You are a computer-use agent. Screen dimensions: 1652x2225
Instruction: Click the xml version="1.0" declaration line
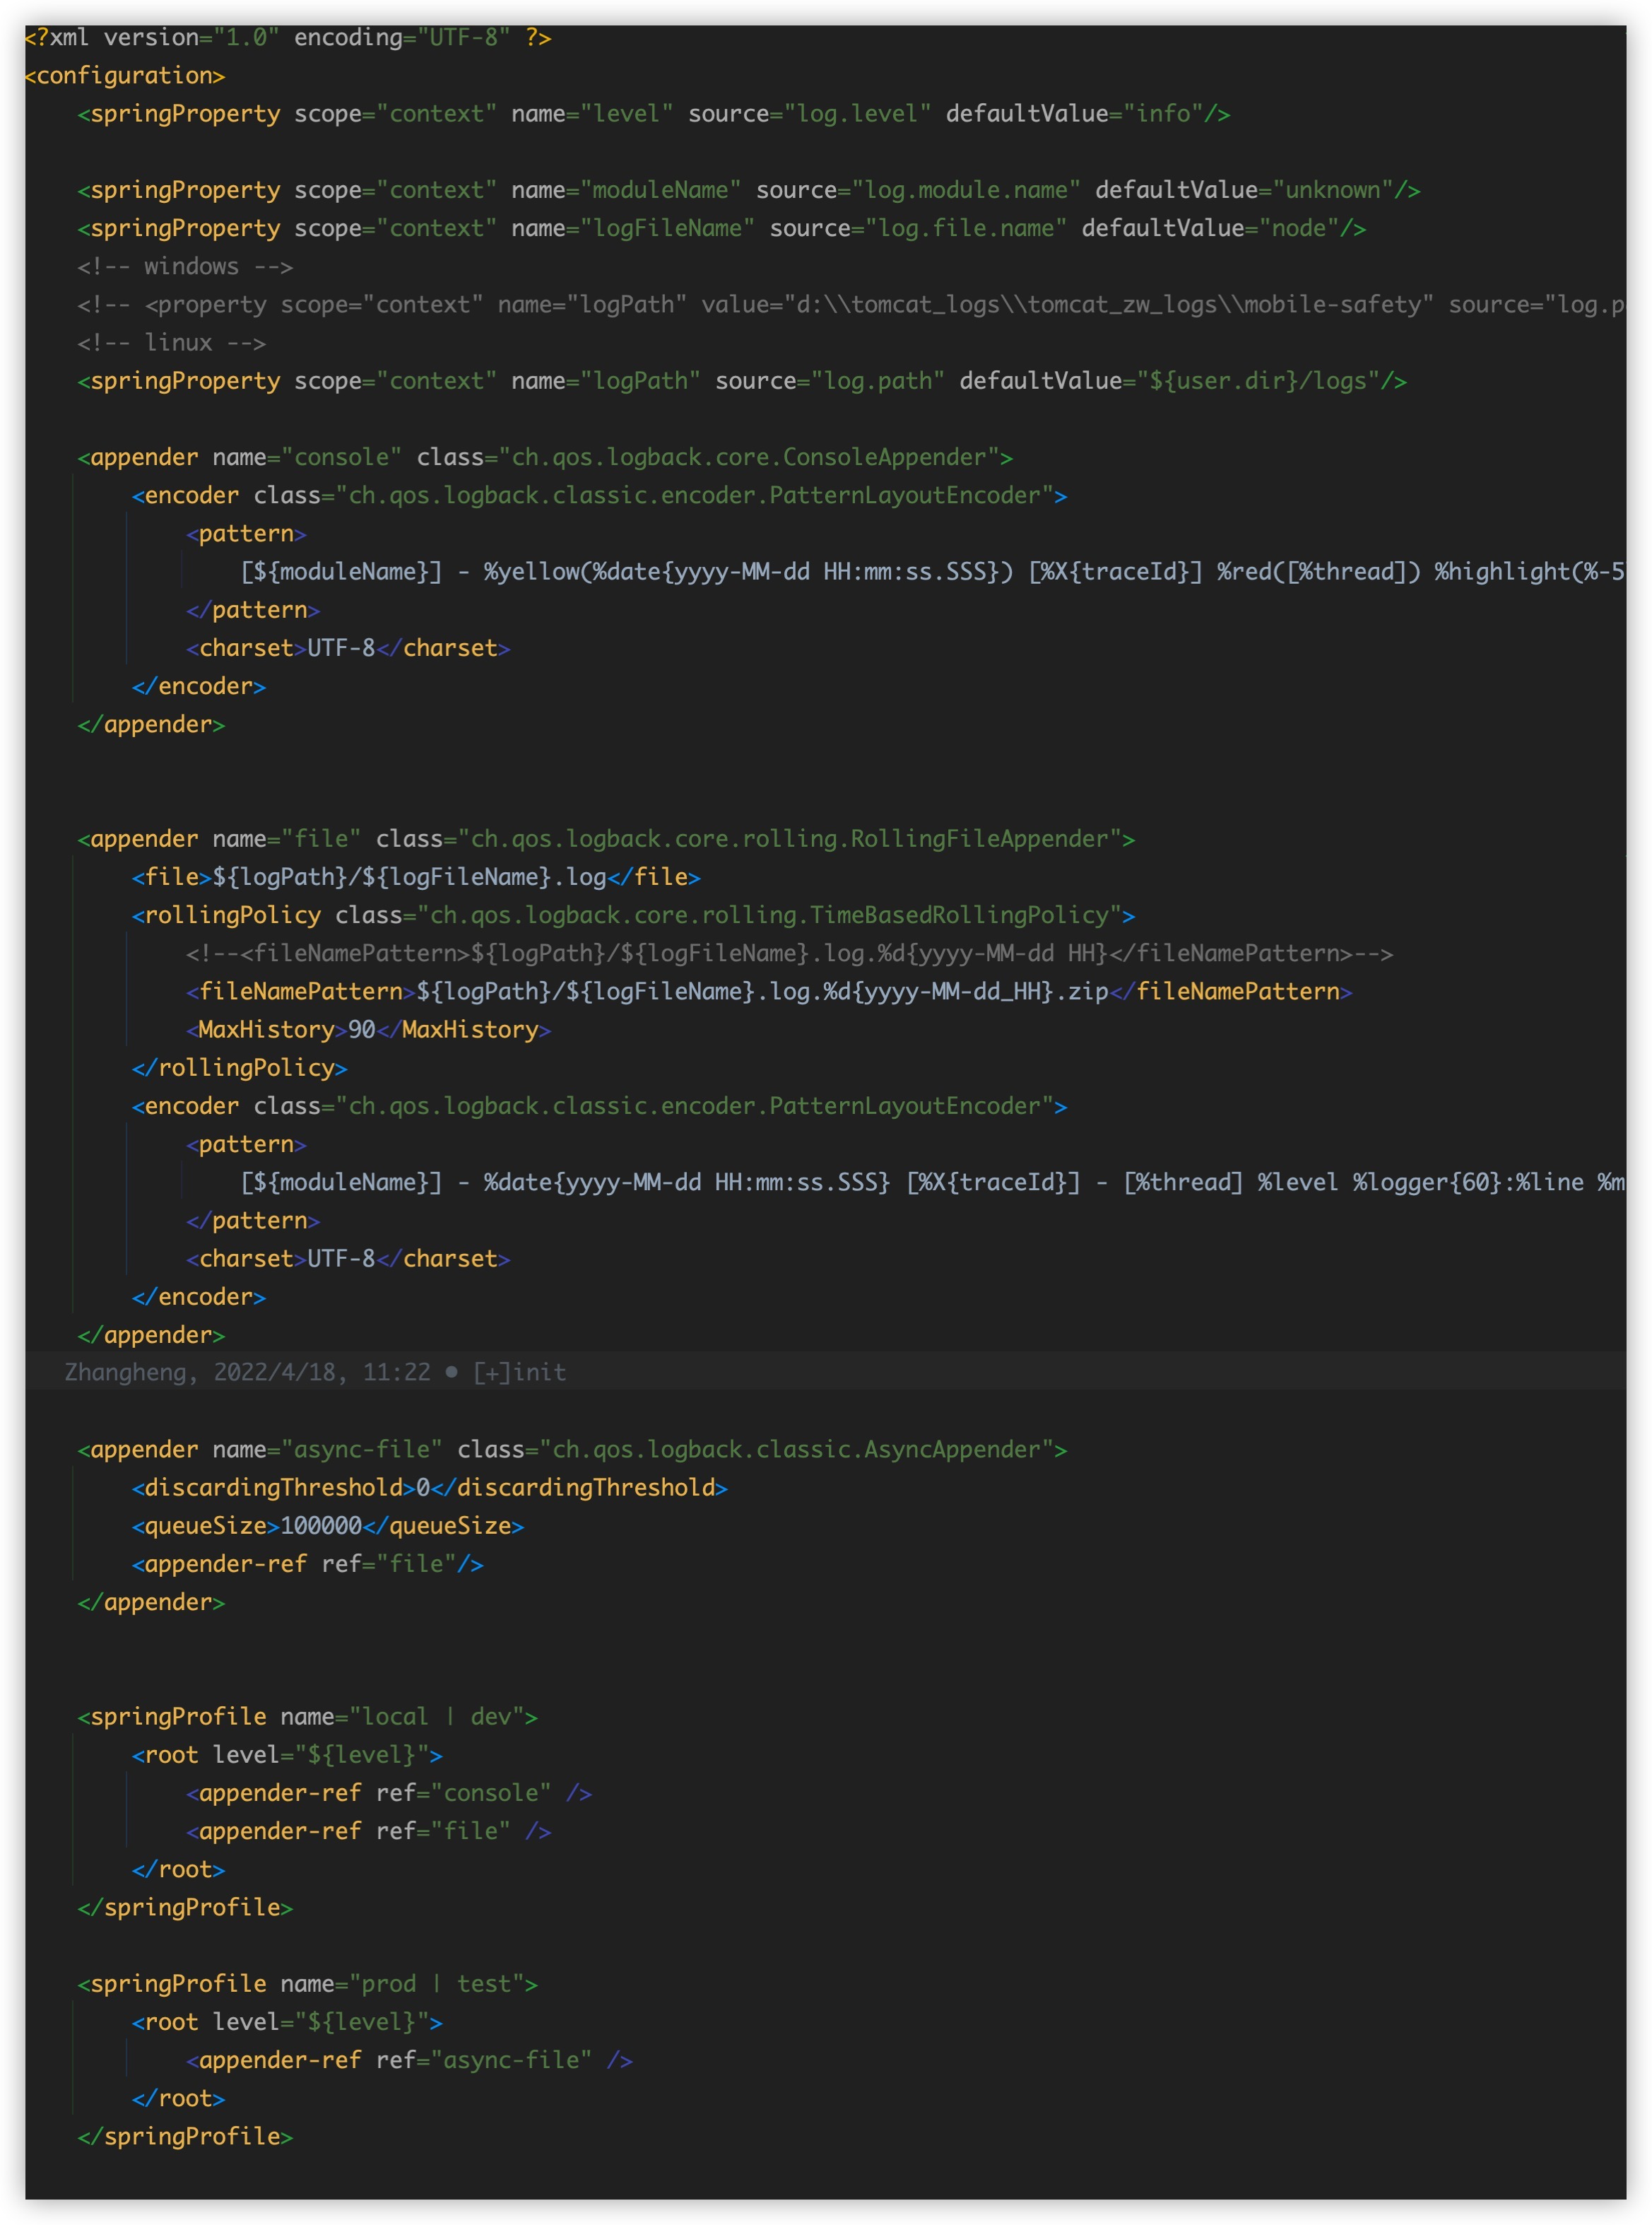288,38
